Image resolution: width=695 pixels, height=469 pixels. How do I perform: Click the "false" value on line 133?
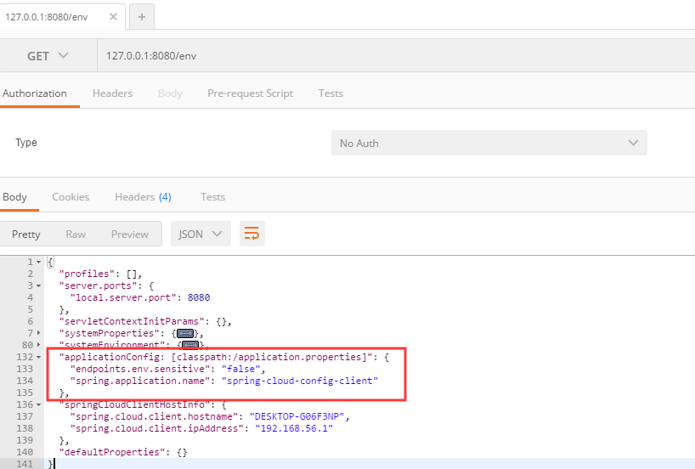point(240,369)
